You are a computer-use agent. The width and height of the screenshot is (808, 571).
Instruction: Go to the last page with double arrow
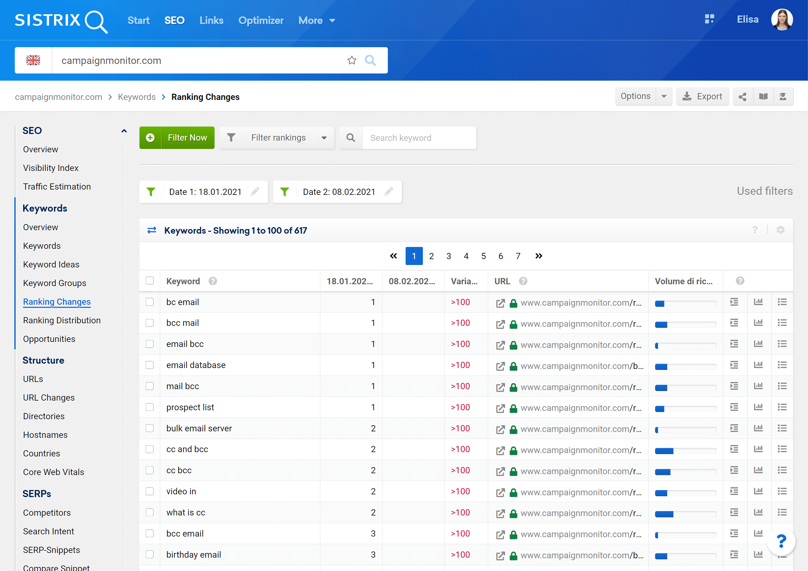[539, 256]
